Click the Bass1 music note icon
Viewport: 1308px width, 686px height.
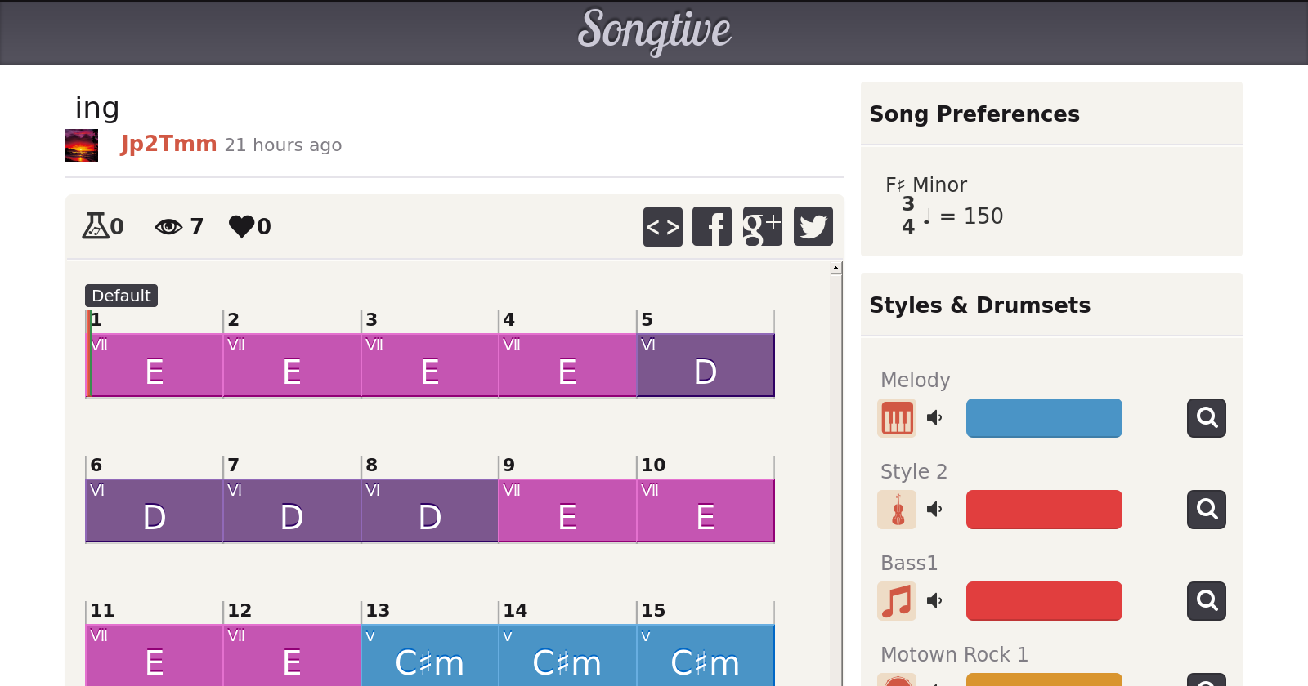coord(897,601)
